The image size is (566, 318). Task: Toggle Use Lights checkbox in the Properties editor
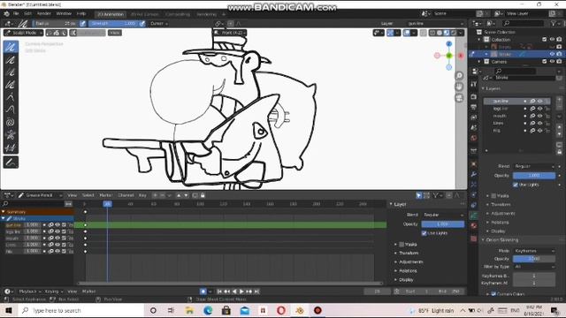[x=516, y=185]
